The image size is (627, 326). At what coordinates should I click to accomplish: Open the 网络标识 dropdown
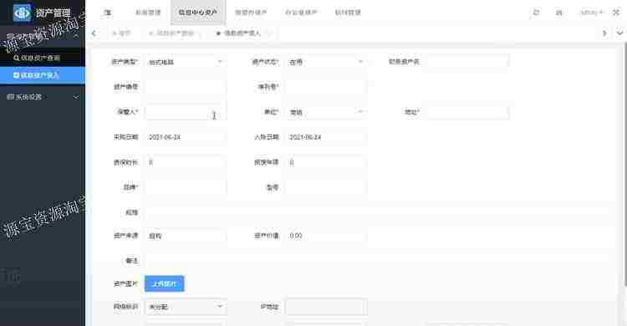click(185, 307)
